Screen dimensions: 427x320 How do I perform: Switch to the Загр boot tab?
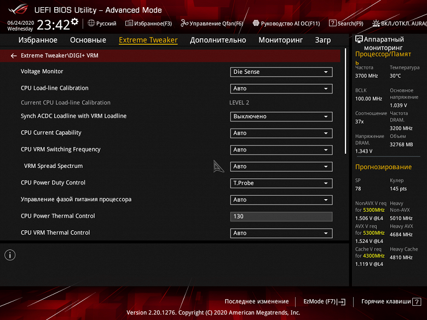click(322, 40)
